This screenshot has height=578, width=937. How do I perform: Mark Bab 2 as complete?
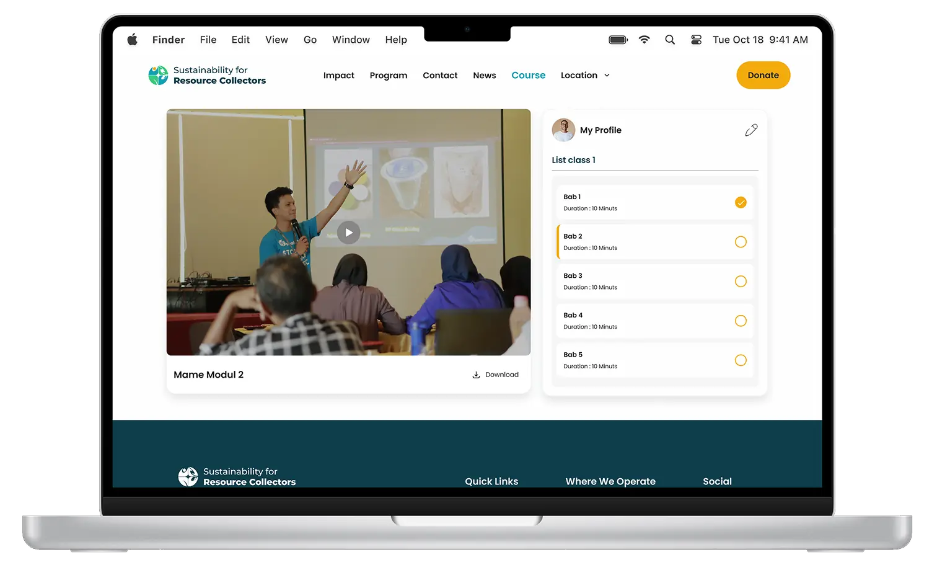pos(741,242)
